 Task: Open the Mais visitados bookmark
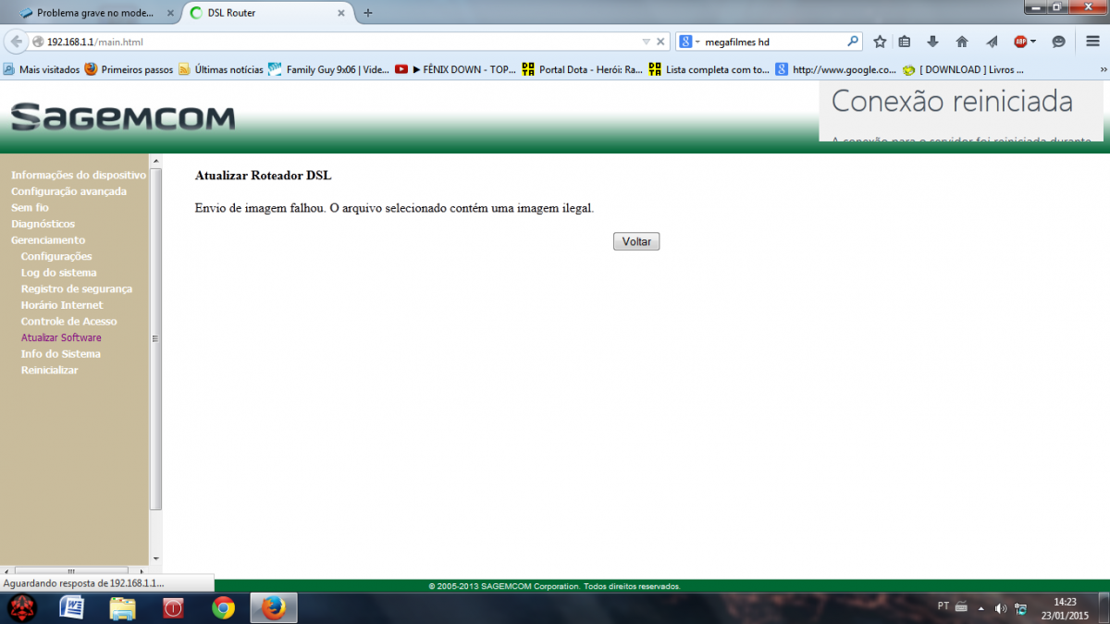coord(42,69)
